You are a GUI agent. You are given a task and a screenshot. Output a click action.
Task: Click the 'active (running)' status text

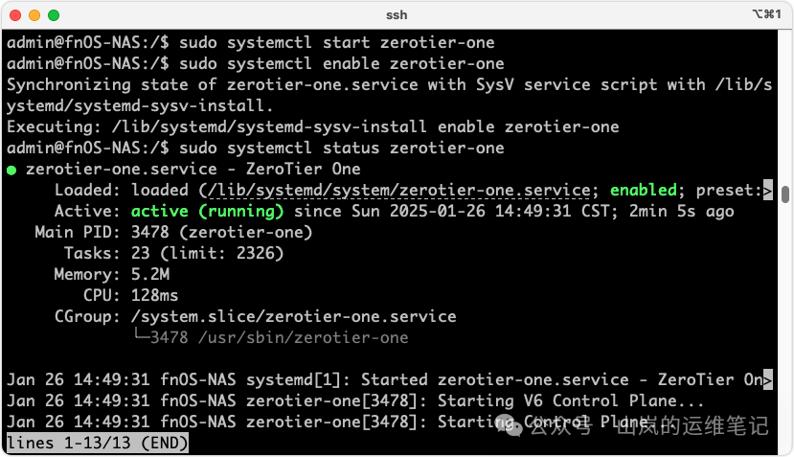207,211
